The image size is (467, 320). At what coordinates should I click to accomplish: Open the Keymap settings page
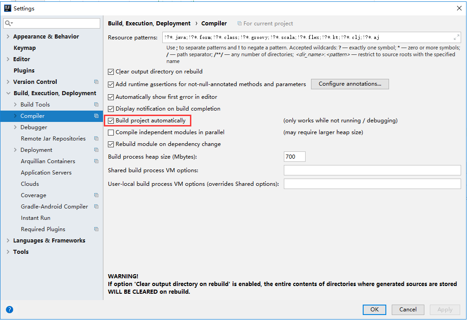click(x=24, y=48)
